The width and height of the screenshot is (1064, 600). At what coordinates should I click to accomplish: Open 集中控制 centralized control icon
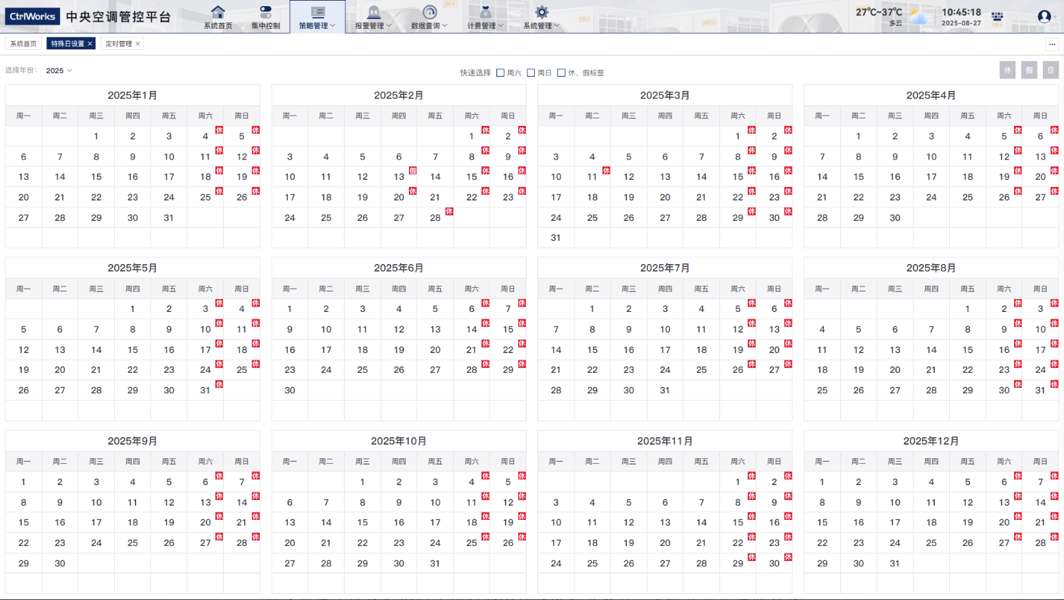[x=265, y=12]
